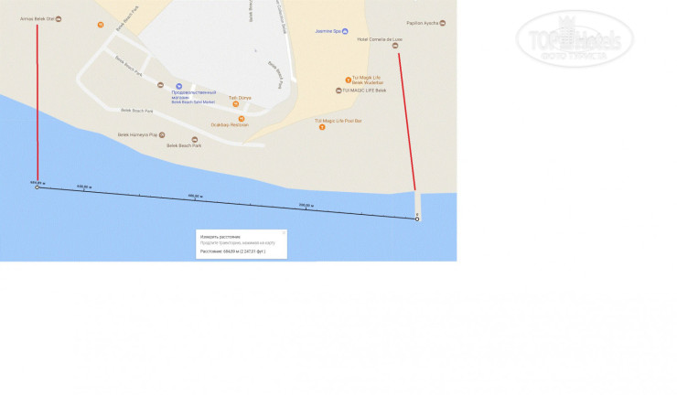Click the Armas Belek Otel hotel marker
Viewport: 677px width, 395px height.
coord(59,19)
